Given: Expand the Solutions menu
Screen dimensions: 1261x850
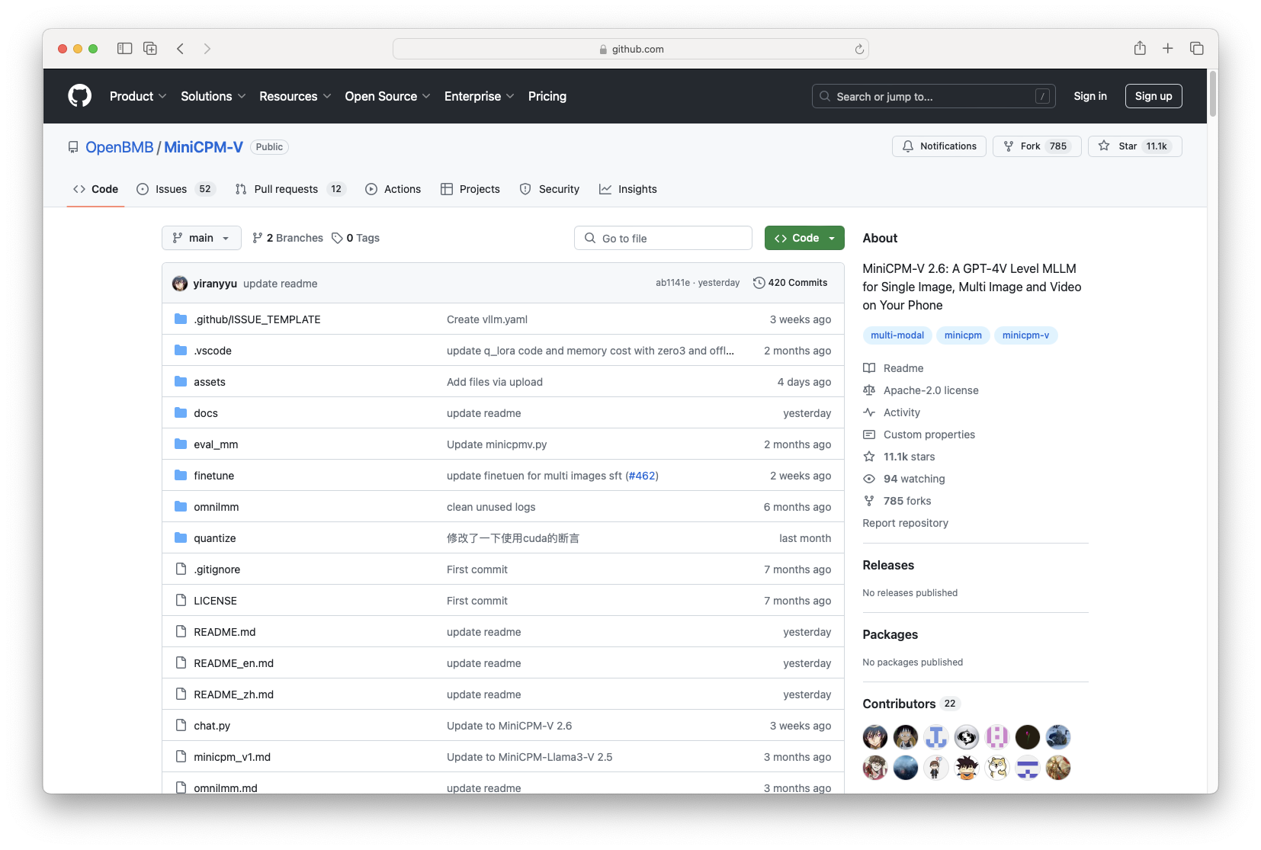Looking at the screenshot, I should (213, 96).
